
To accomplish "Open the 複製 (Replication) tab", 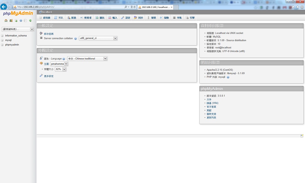I will click(152, 18).
